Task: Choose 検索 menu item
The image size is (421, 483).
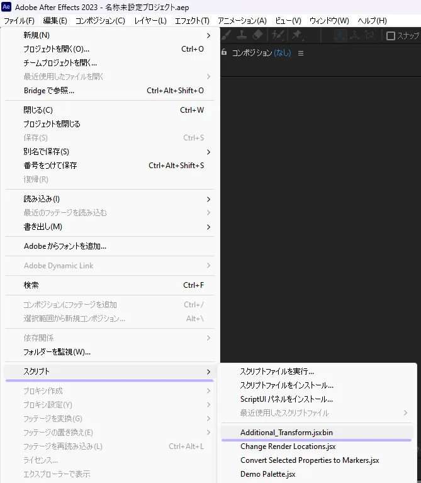Action: pos(110,285)
